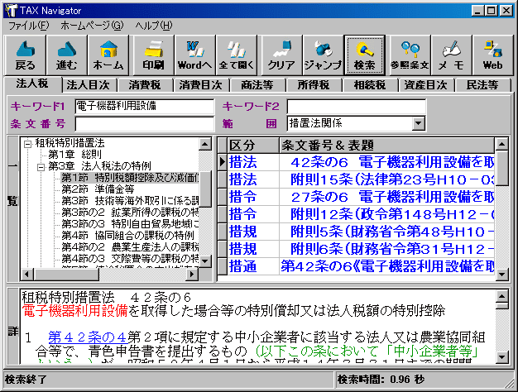
Task: Click the 詳 side panel label
Action: point(12,327)
